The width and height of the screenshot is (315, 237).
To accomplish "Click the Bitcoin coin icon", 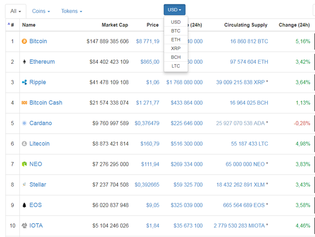I will [x=24, y=41].
